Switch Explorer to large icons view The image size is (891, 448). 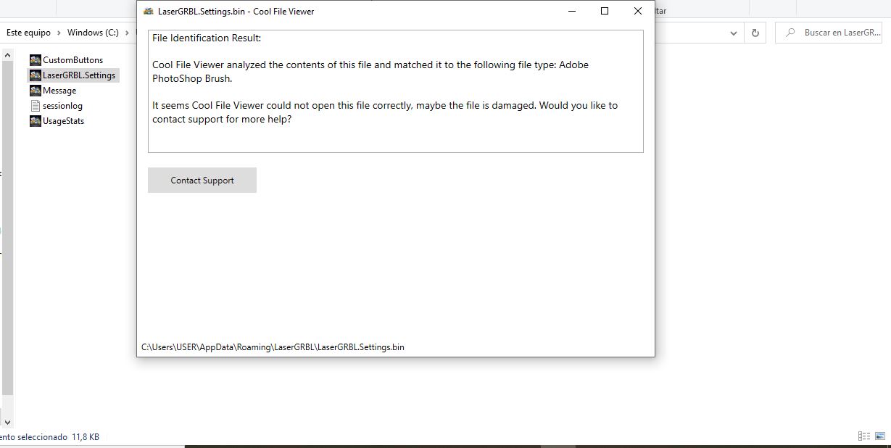(880, 436)
